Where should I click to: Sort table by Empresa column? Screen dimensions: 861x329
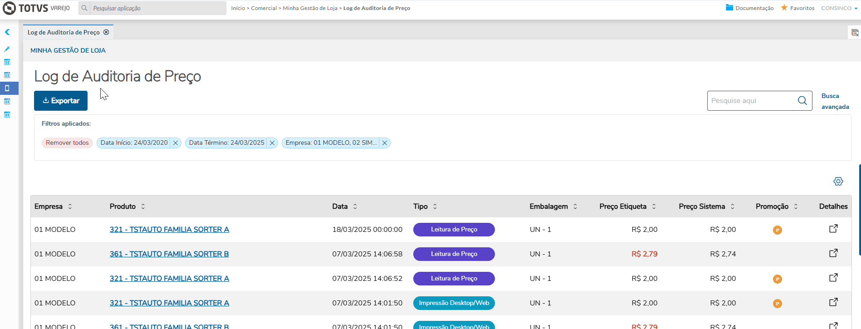click(70, 206)
